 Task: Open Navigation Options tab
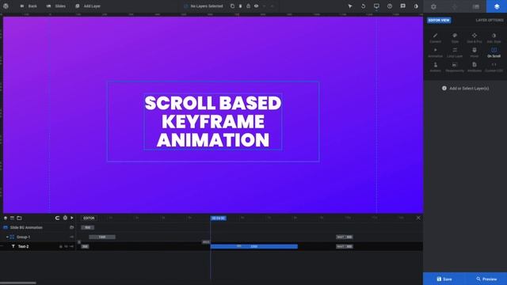coord(455,6)
